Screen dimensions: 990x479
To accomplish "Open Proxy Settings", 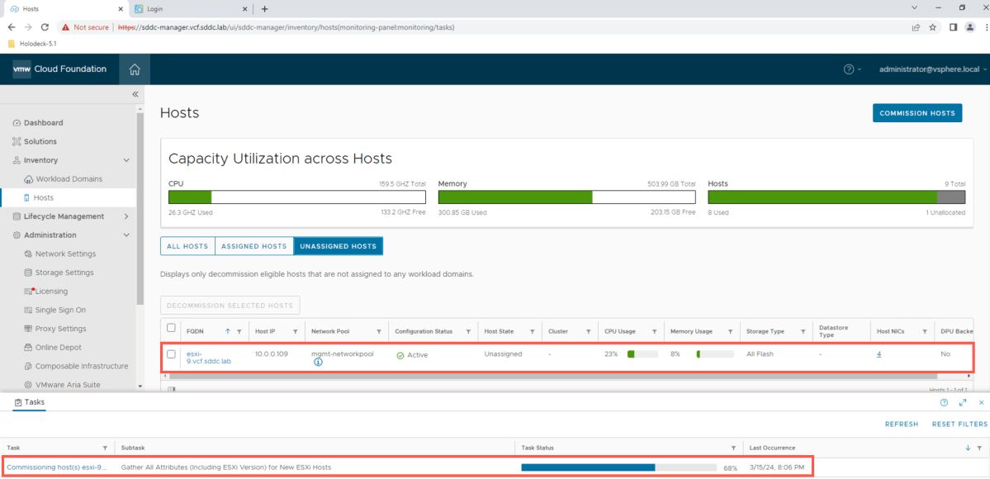I will click(60, 329).
